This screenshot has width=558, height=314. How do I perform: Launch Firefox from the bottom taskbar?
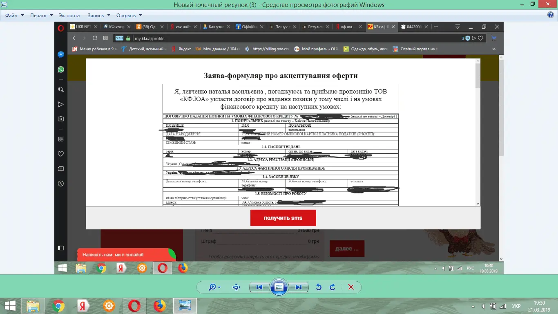coord(160,306)
